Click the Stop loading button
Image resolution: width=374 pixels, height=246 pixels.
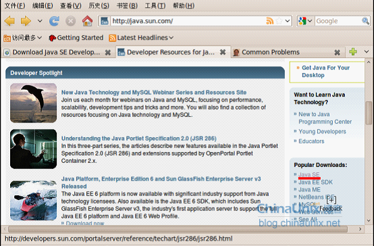[x=71, y=21]
